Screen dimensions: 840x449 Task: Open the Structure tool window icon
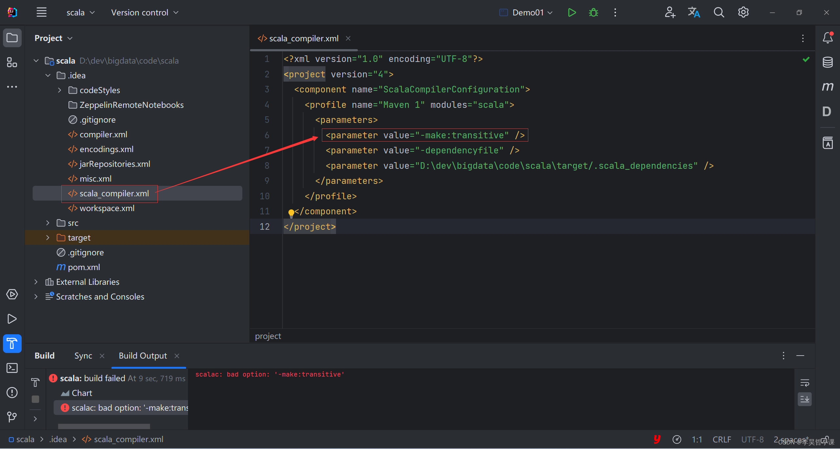click(12, 62)
